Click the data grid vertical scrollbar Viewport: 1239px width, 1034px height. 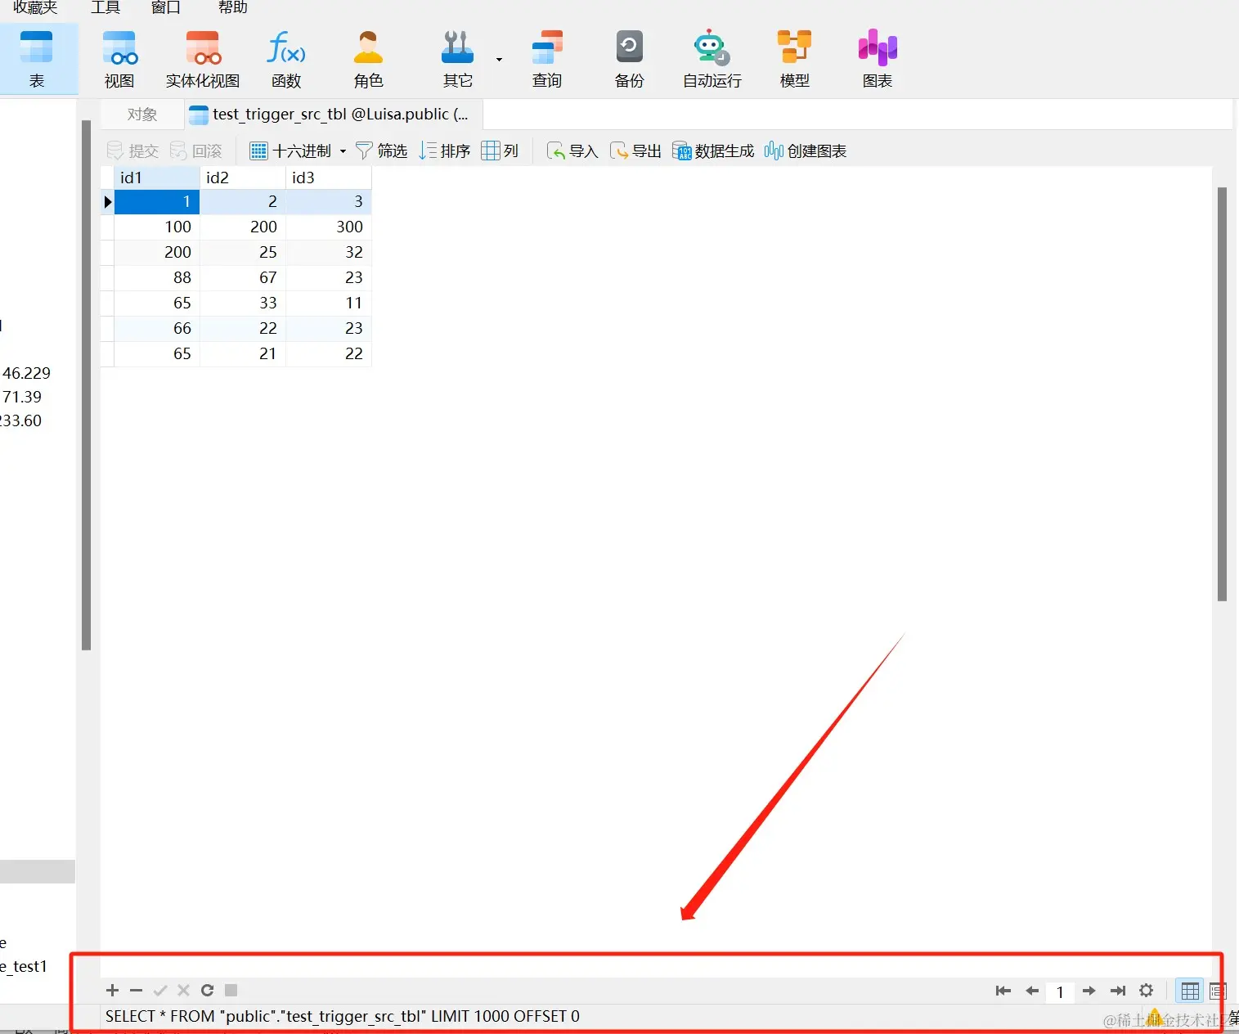pos(1222,393)
